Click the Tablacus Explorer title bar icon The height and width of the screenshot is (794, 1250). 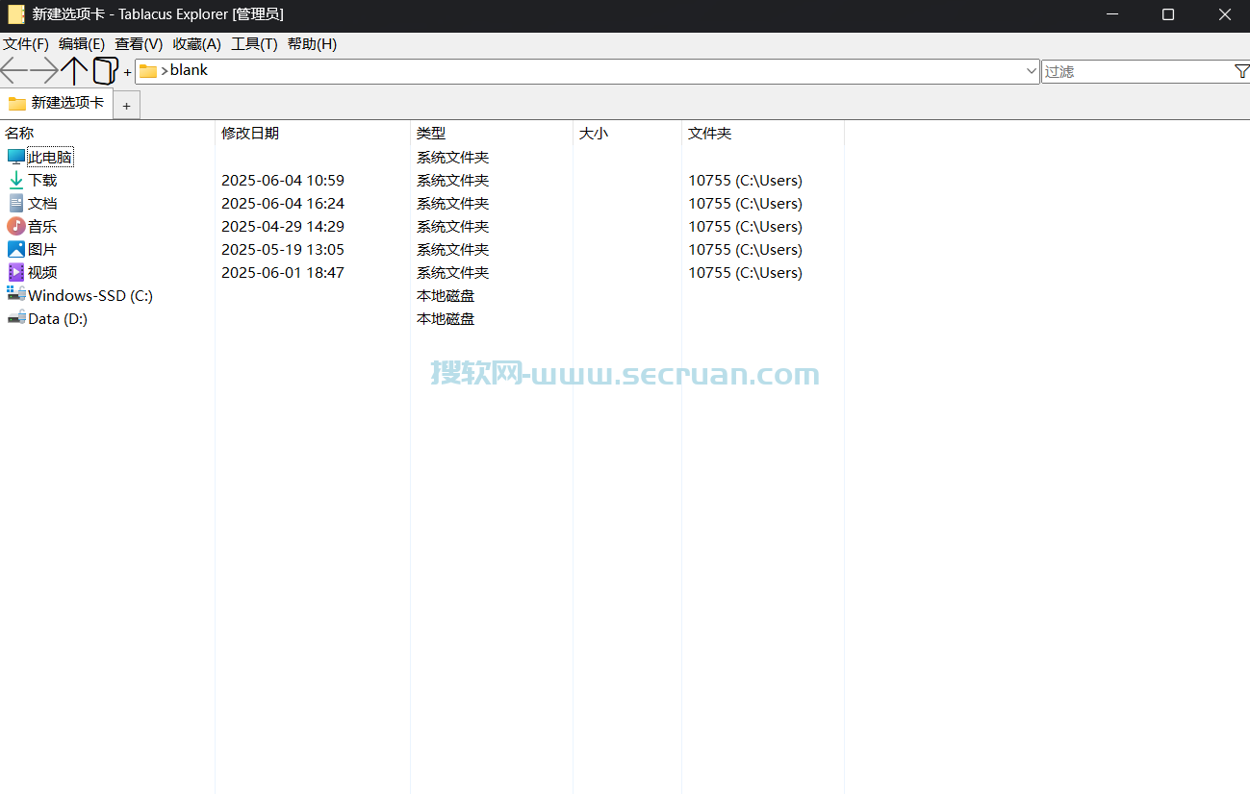(x=16, y=14)
